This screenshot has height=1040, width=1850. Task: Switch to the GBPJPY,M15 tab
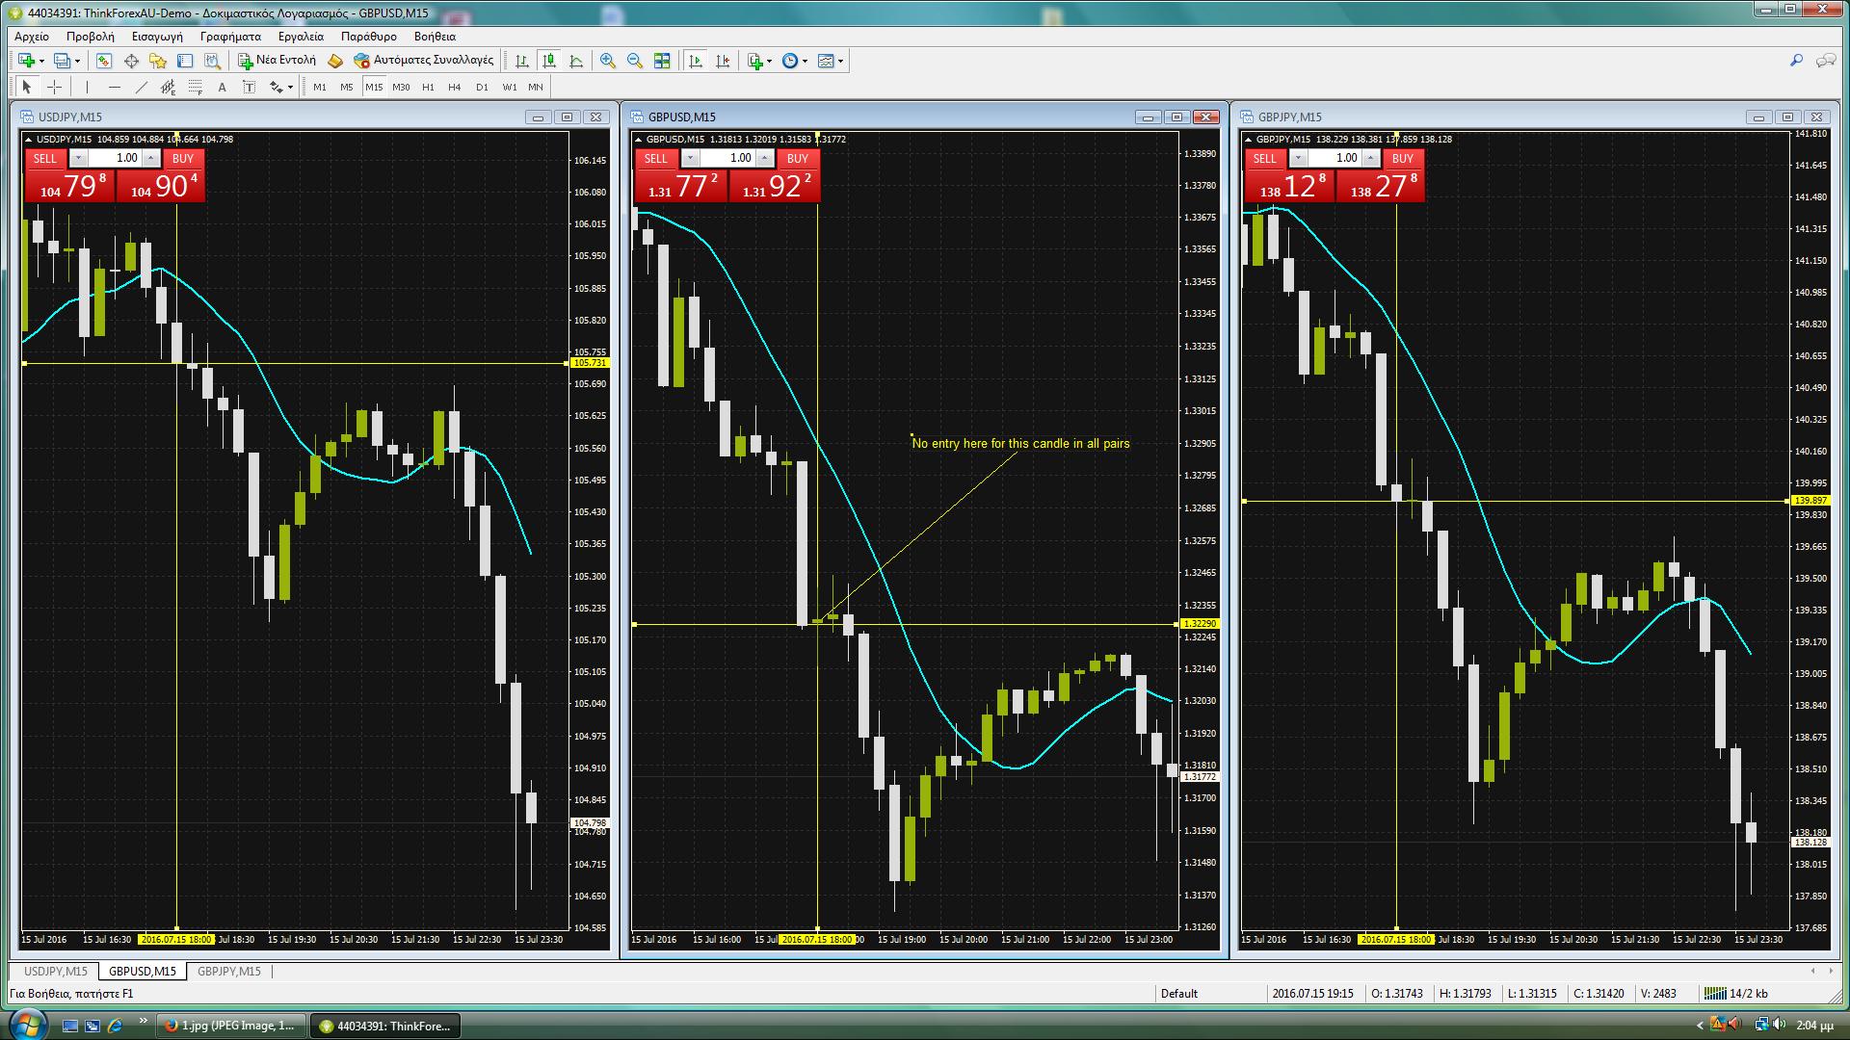point(229,971)
